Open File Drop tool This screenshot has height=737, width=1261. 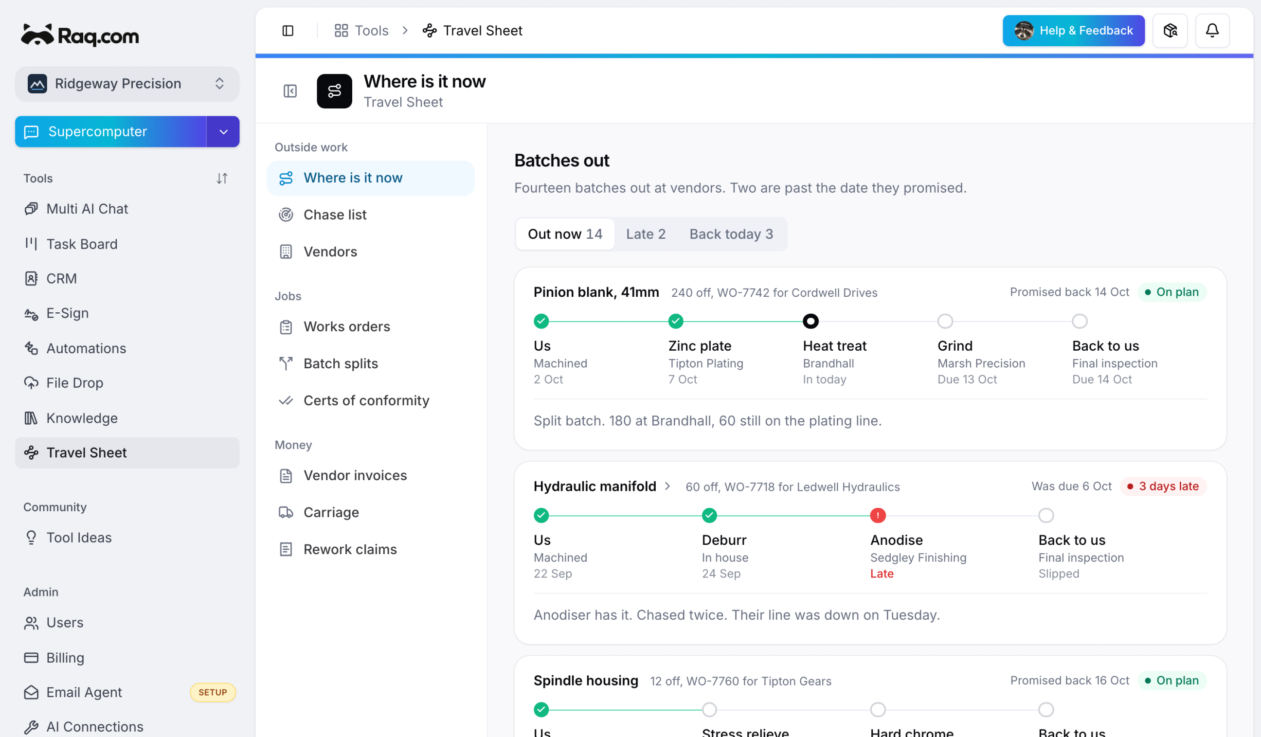click(127, 383)
